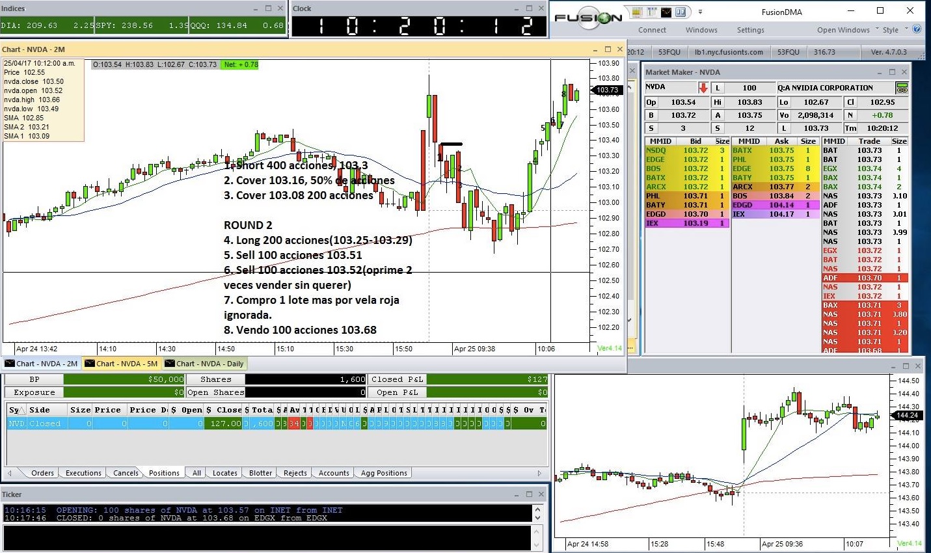The width and height of the screenshot is (931, 553).
Task: Click the chart icon on Chart - NVDA - 2M tab
Action: click(9, 364)
